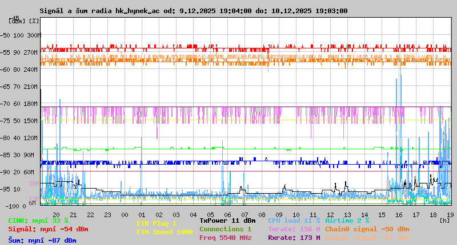Click the 'ETH Speed 1000' legend label
The height and width of the screenshot is (245, 457).
(165, 232)
